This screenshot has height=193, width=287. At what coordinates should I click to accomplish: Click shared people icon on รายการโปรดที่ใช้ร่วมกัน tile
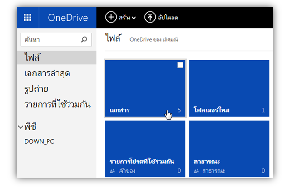[x=112, y=171]
